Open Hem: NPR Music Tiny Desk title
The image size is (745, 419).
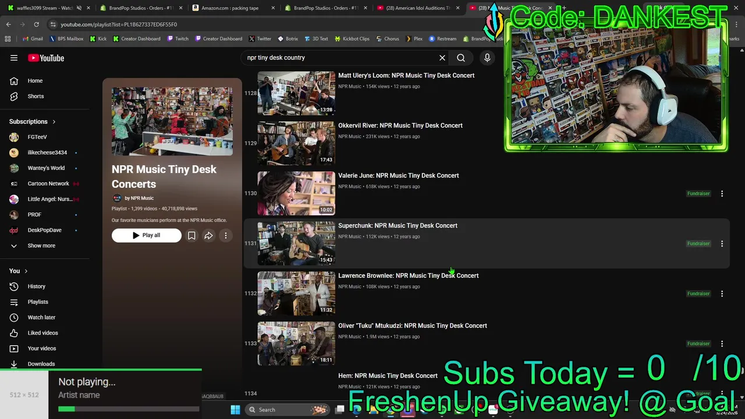(388, 376)
